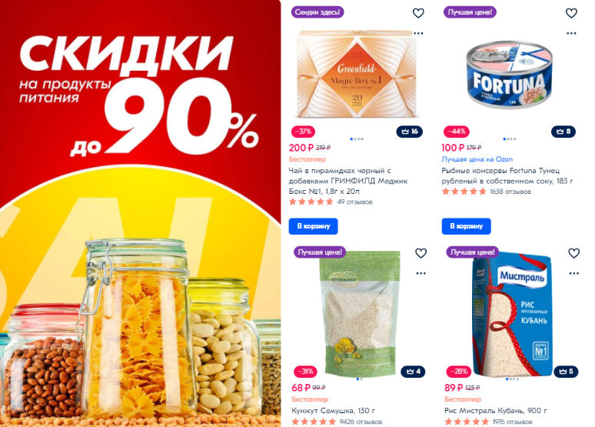Click crown badge 4 on sesame pack
The width and height of the screenshot is (595, 427).
413,372
